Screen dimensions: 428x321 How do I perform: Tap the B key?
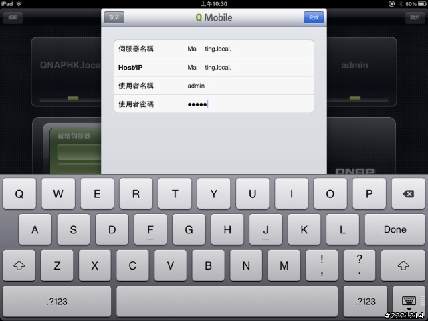click(x=208, y=265)
